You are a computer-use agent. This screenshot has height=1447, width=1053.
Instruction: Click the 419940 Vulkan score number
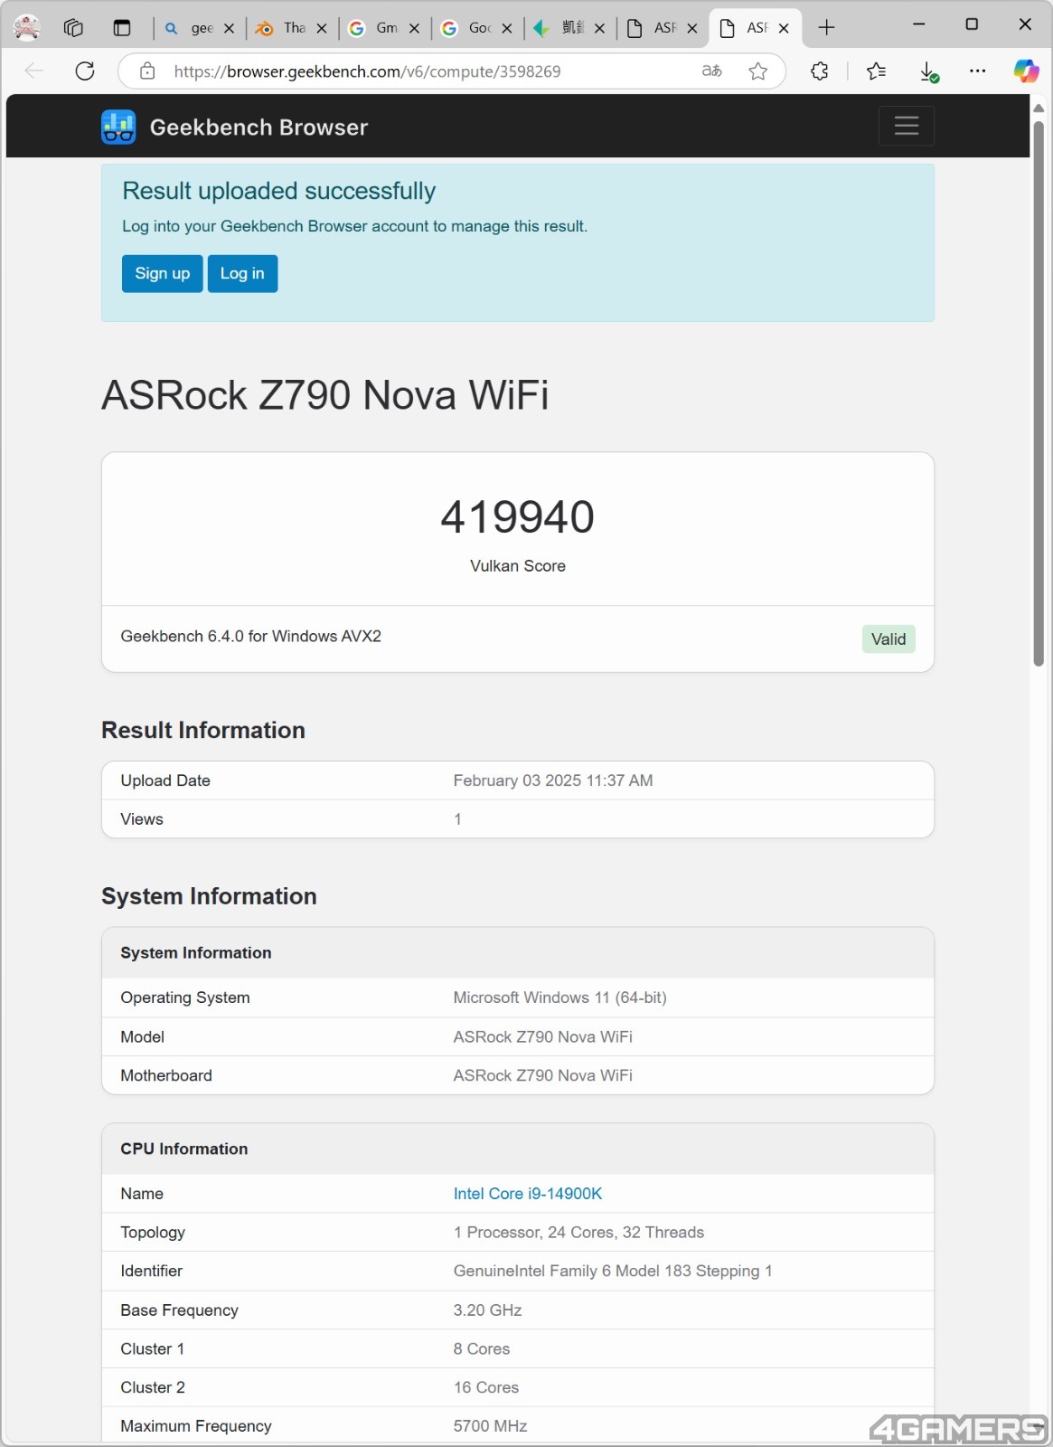click(518, 517)
